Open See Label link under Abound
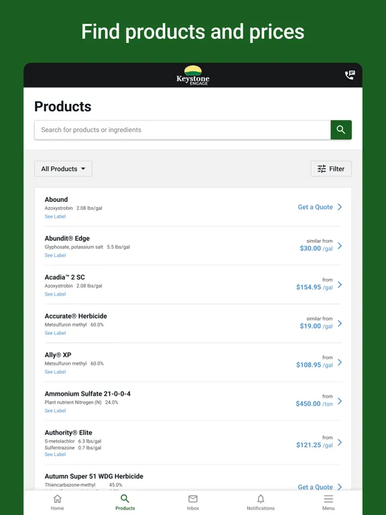 tap(55, 217)
